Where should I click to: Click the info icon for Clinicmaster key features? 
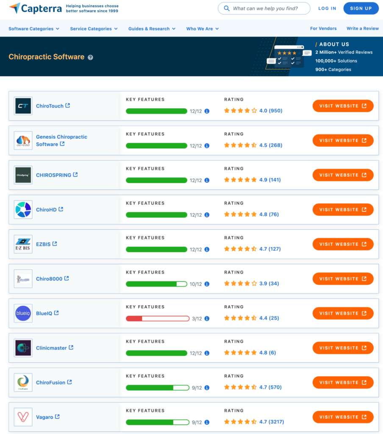[207, 353]
